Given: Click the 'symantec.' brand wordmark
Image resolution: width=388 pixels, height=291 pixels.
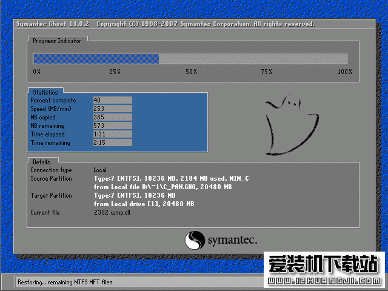Looking at the screenshot, I should click(x=232, y=240).
